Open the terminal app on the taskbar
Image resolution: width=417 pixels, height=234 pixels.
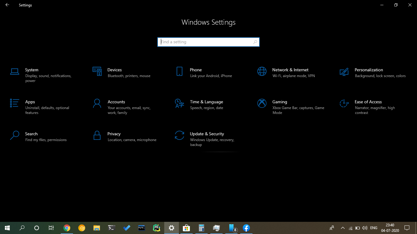point(111,228)
